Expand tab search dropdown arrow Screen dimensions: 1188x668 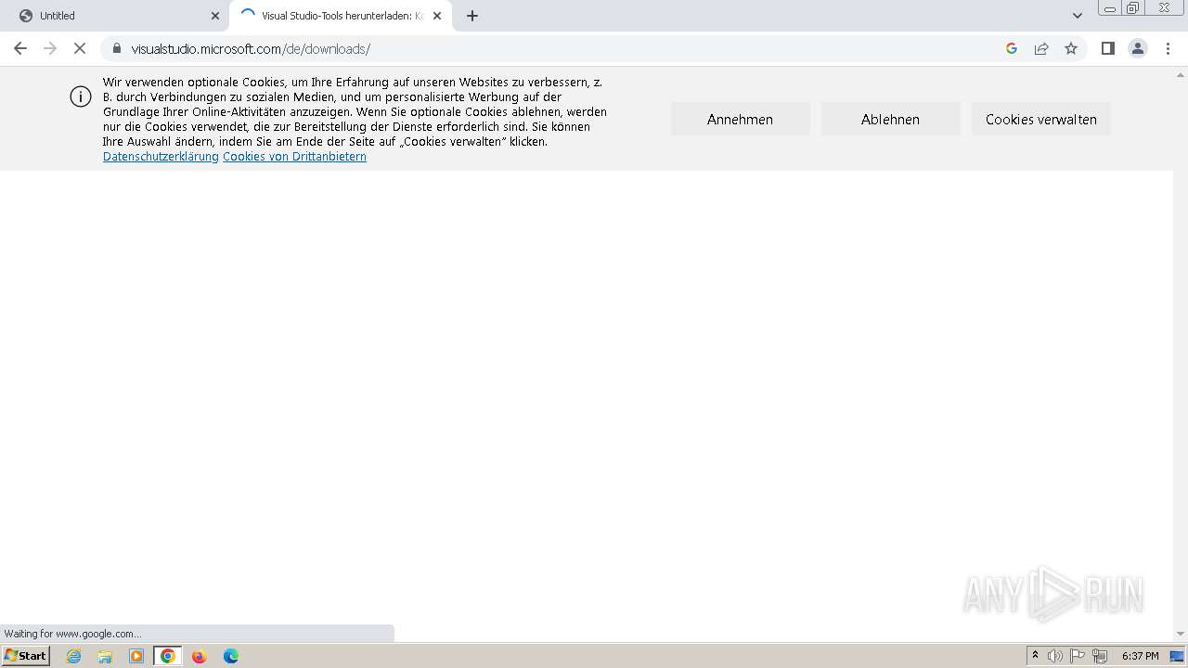click(x=1078, y=16)
